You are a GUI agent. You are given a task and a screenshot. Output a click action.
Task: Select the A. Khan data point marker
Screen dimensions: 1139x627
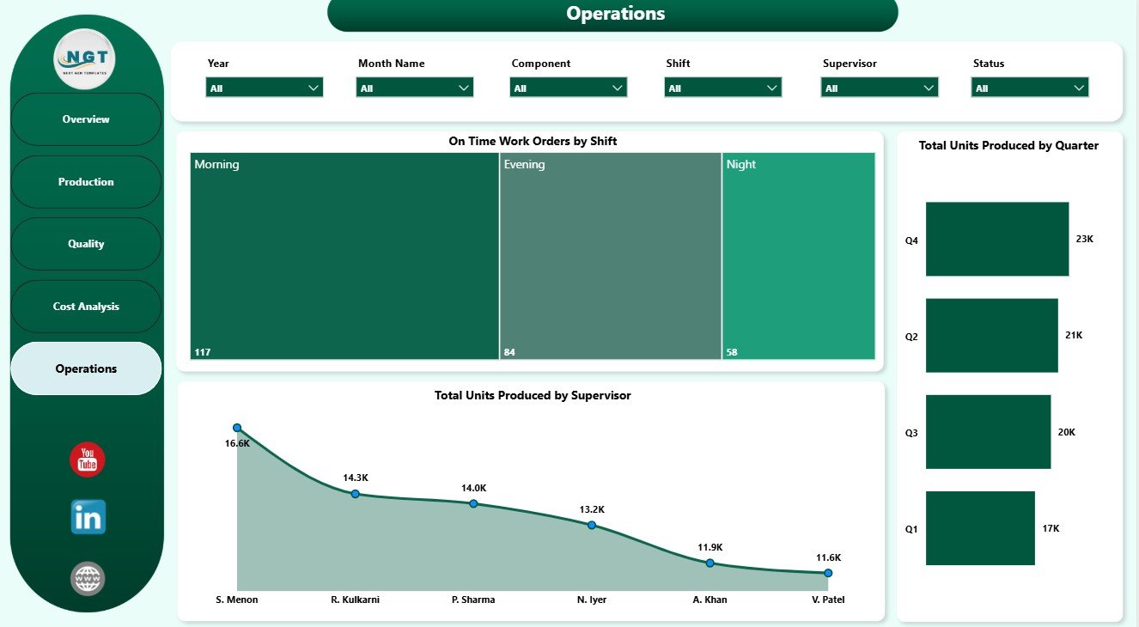(x=710, y=563)
